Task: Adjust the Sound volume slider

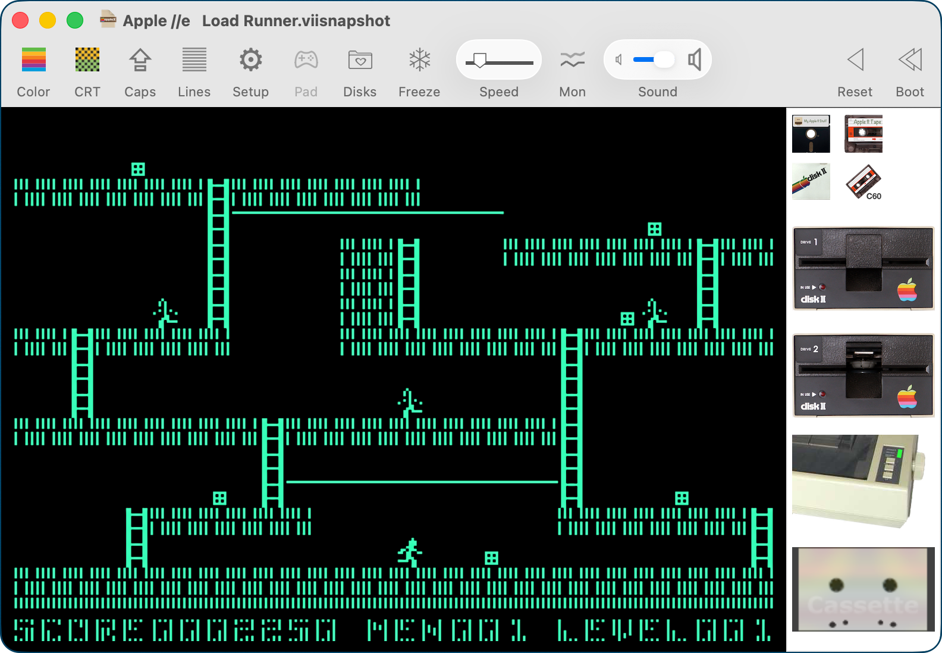Action: pos(654,59)
